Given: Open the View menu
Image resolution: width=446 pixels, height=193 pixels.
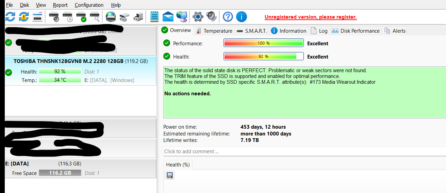Looking at the screenshot, I should (x=41, y=5).
